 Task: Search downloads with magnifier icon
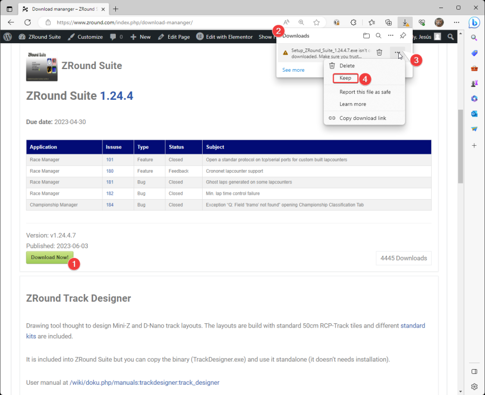click(x=378, y=36)
